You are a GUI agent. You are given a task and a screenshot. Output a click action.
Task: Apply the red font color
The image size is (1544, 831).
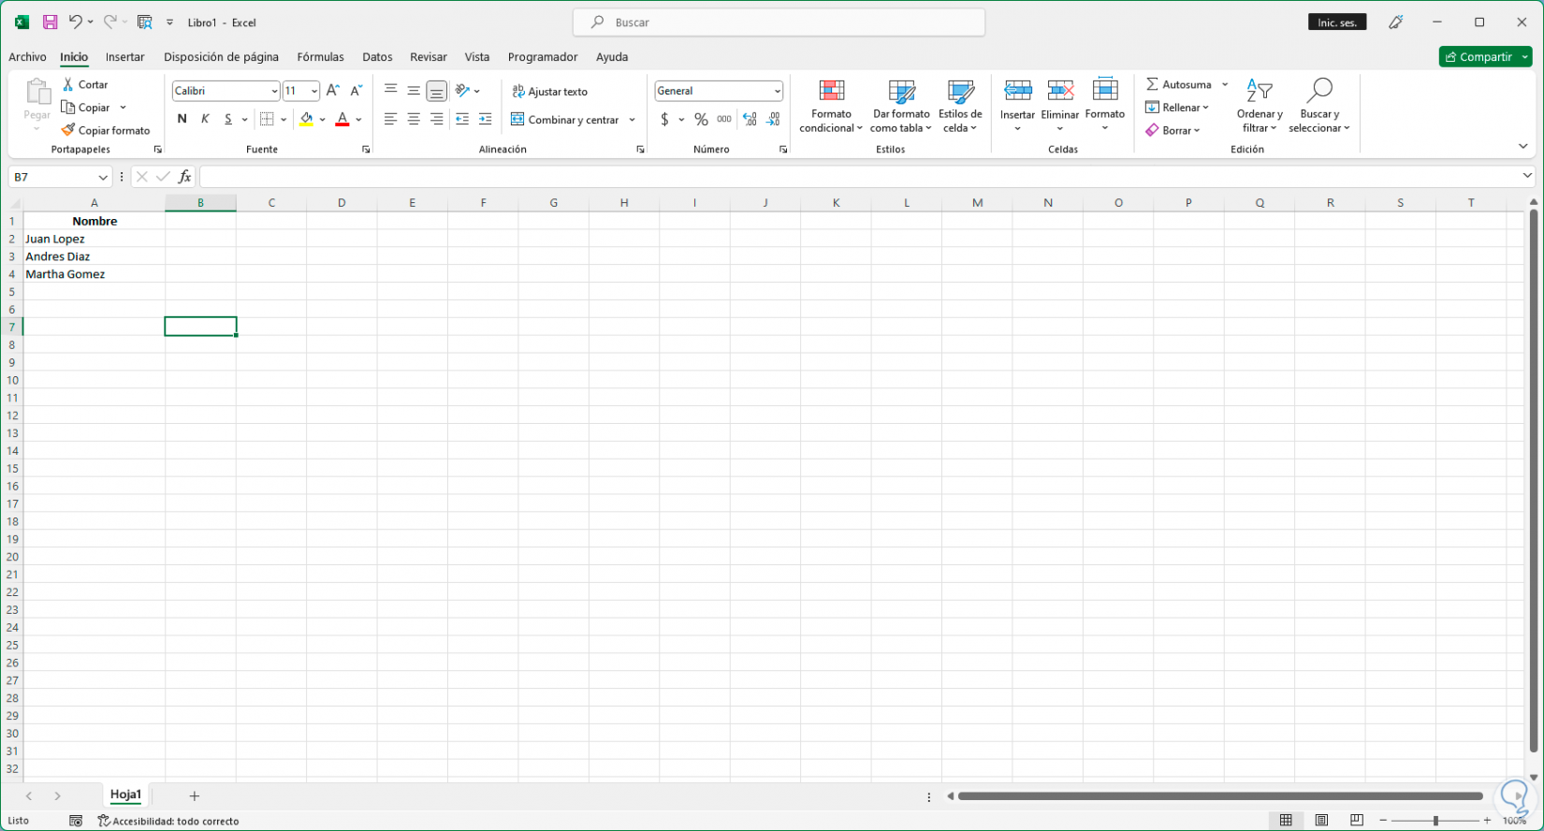342,119
